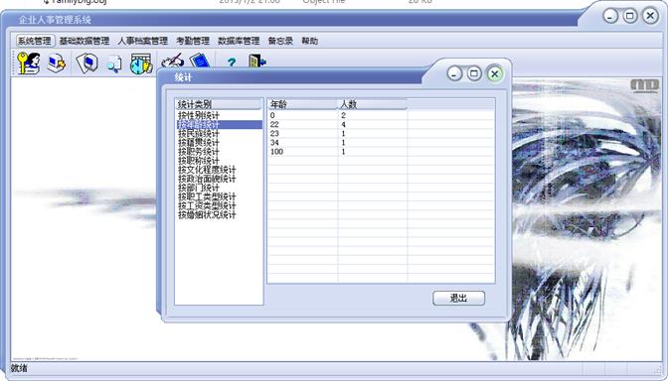Image resolution: width=668 pixels, height=381 pixels.
Task: Click the ID card toolbar icon
Action: click(86, 63)
